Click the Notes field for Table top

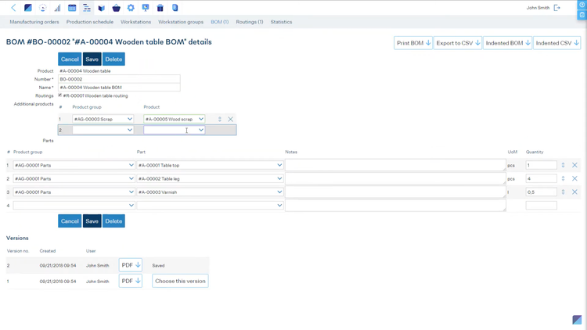(395, 166)
